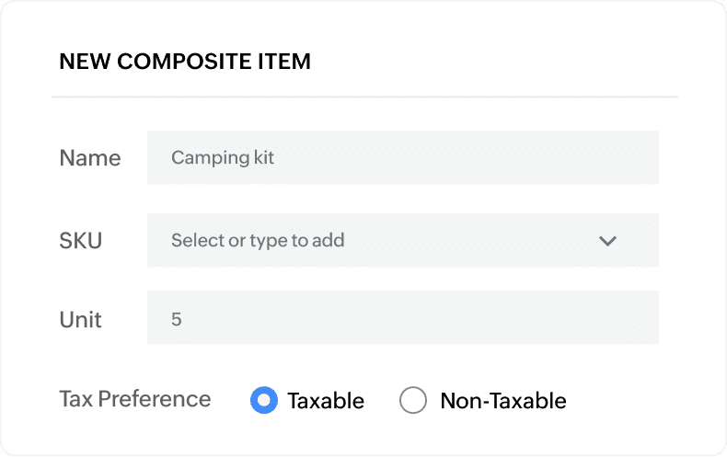The width and height of the screenshot is (727, 457).
Task: Click 'Select or type to add' placeholder
Action: coord(258,241)
